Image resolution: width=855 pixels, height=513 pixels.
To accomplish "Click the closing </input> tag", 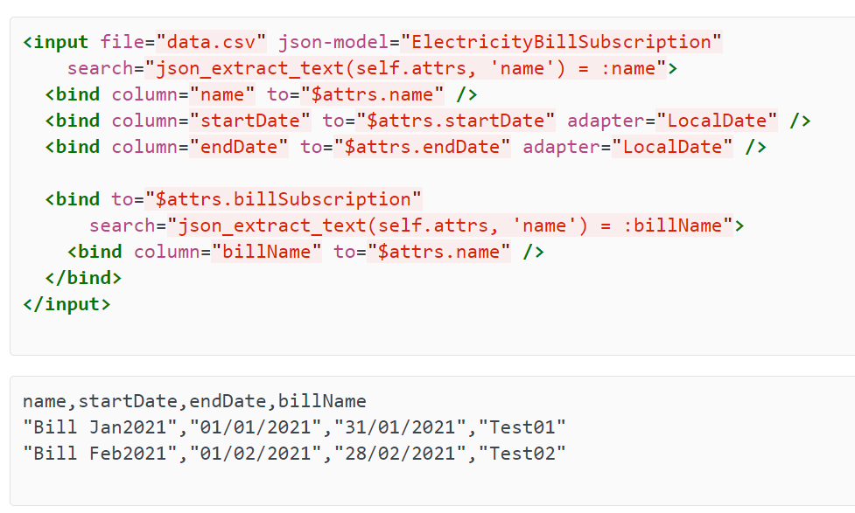I will (x=67, y=304).
